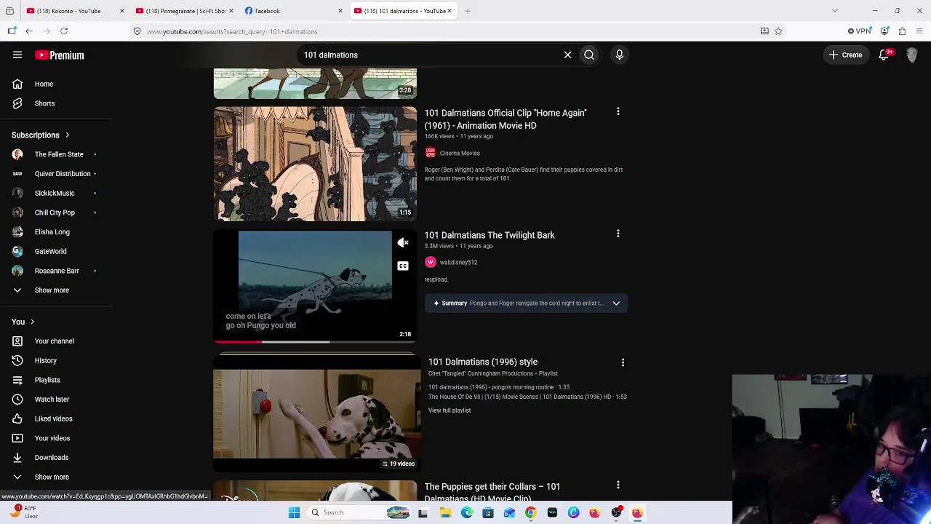Play the "Home Again" clip thumbnail
The width and height of the screenshot is (931, 524).
(x=315, y=164)
